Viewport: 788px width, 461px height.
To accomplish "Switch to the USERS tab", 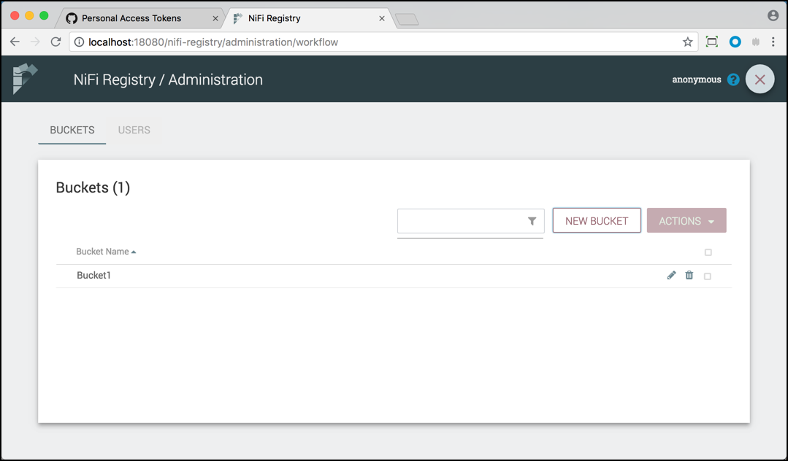I will click(134, 130).
